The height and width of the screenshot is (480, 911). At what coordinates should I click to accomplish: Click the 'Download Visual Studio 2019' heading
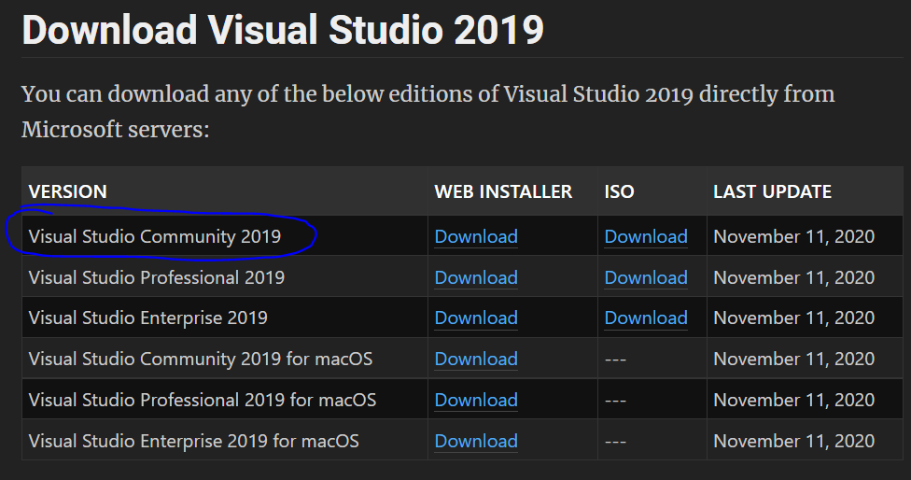283,29
